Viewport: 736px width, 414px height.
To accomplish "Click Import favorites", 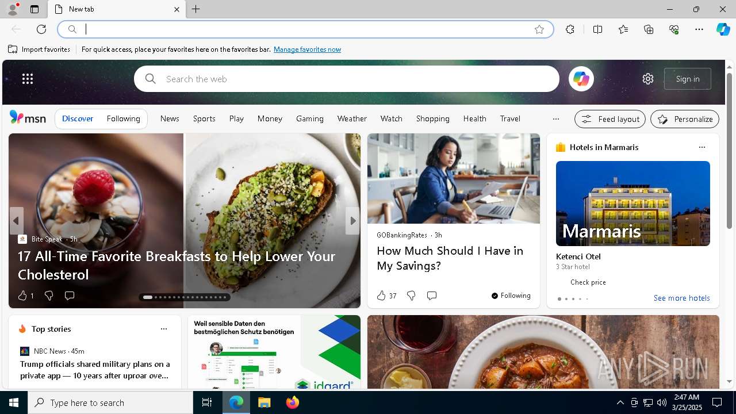I will coord(39,49).
